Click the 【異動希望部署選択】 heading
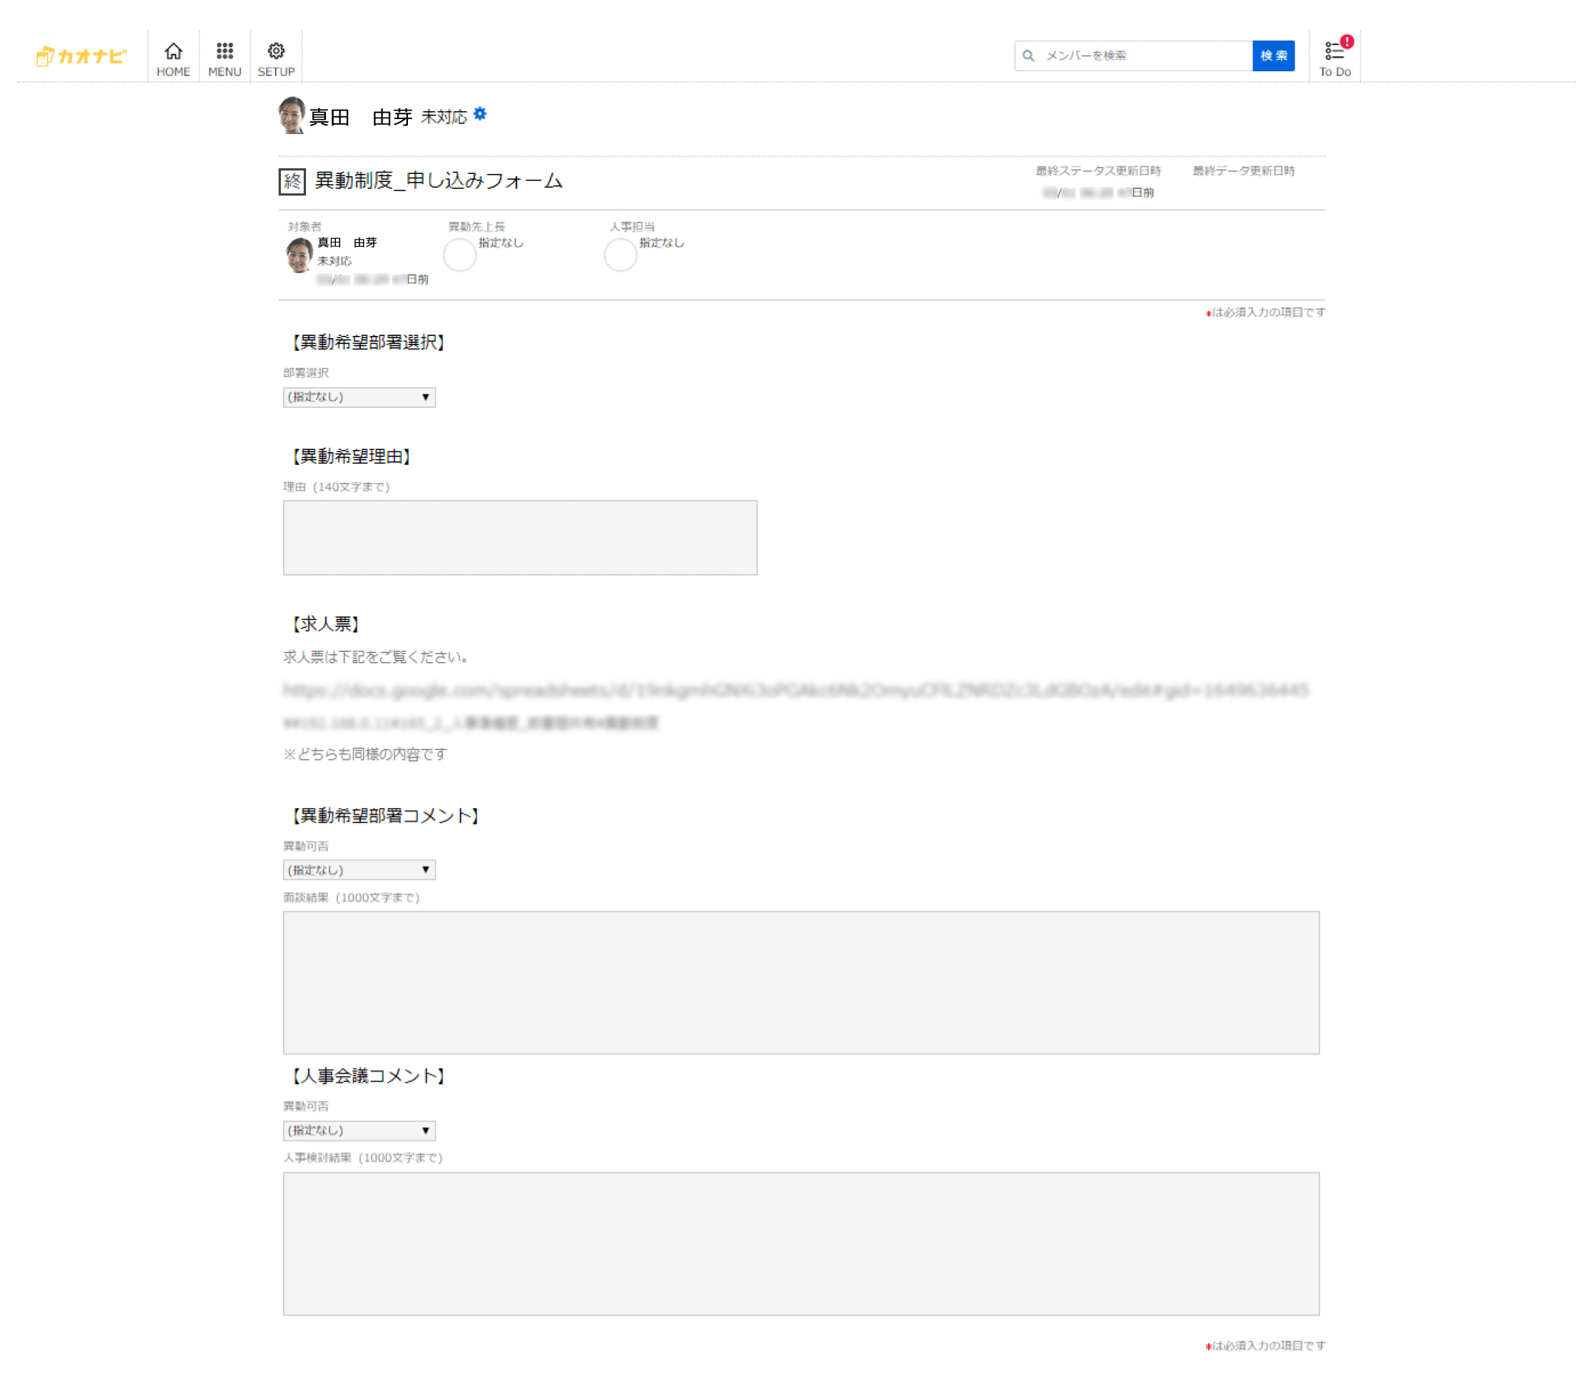Viewport: 1589px width, 1385px height. 368,342
